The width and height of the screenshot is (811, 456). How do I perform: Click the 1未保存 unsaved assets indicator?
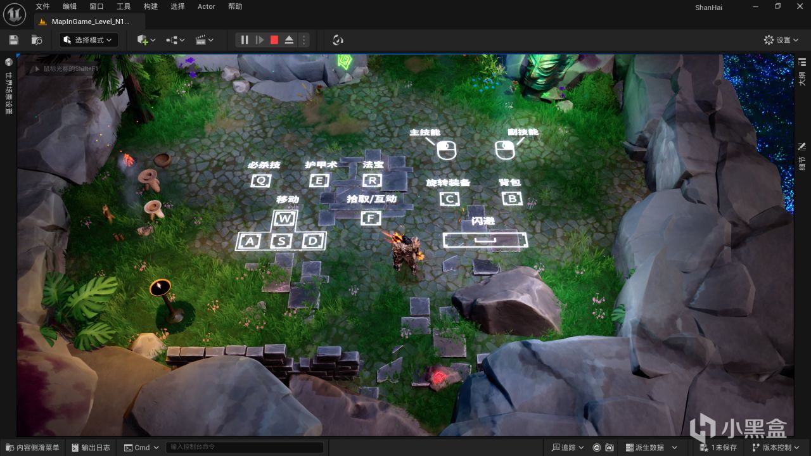tap(718, 447)
